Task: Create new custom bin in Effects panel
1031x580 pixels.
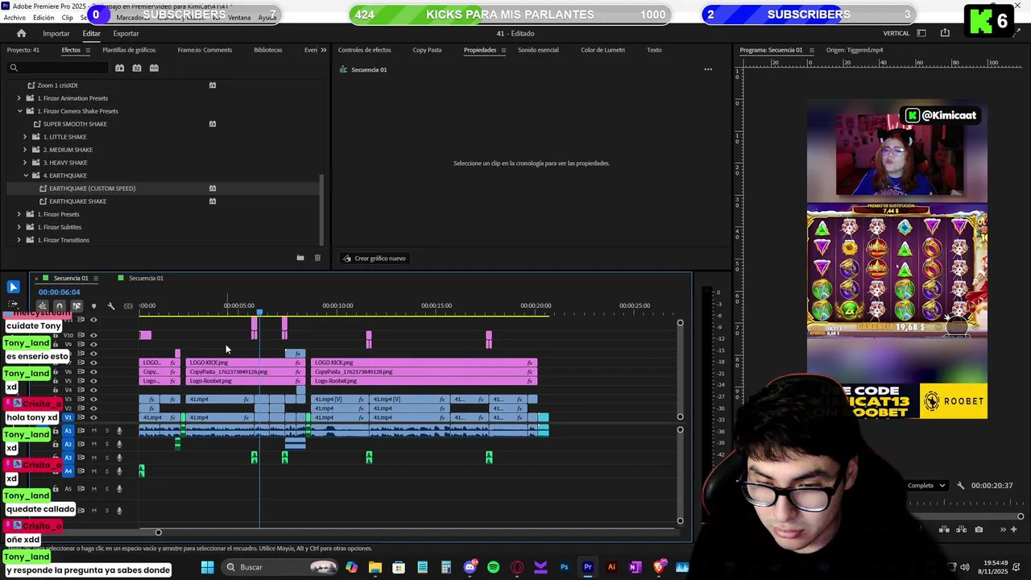Action: (x=300, y=258)
